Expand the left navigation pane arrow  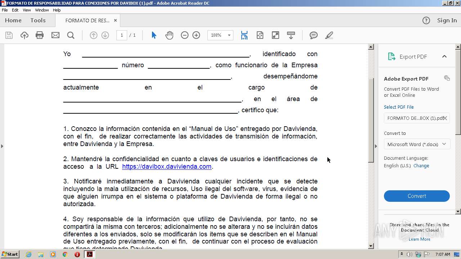(x=2, y=146)
